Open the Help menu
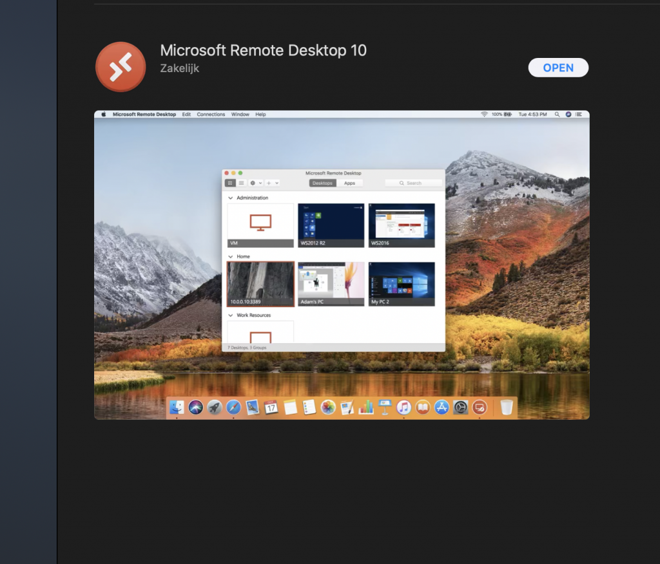 pyautogui.click(x=260, y=115)
